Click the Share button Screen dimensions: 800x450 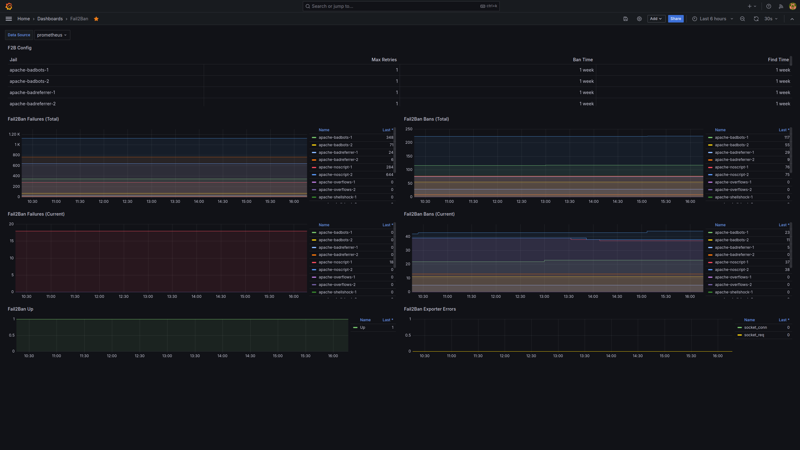676,19
